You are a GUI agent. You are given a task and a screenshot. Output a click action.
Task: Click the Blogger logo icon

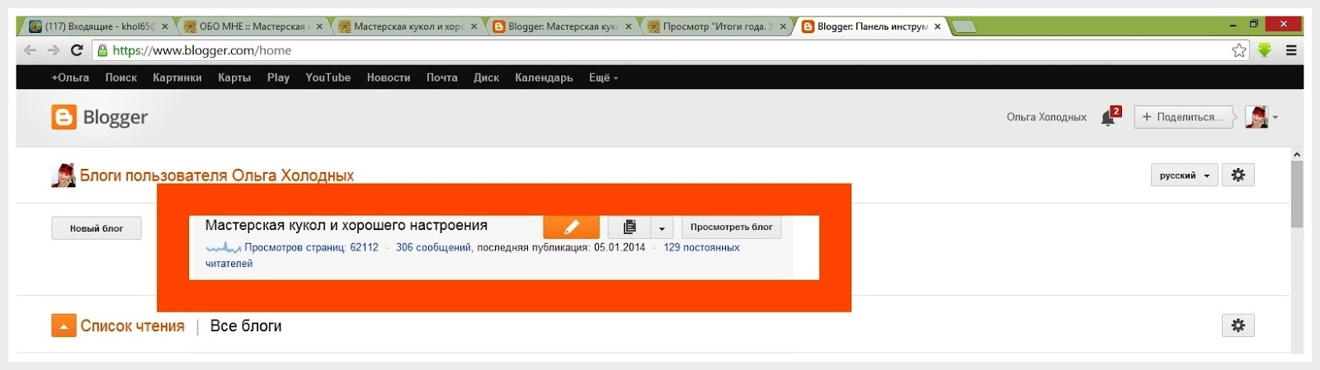tap(64, 117)
